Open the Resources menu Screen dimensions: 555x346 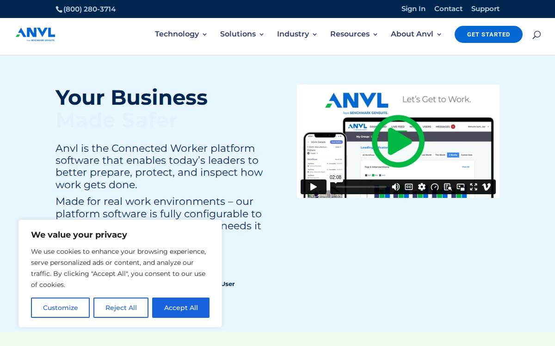(x=350, y=34)
